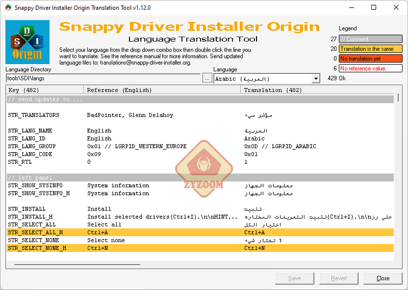Viewport: 408px width, 290px height.
Task: Click the Save button
Action: [295, 278]
